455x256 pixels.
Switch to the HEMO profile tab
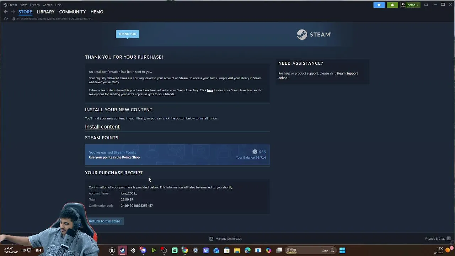(x=97, y=12)
